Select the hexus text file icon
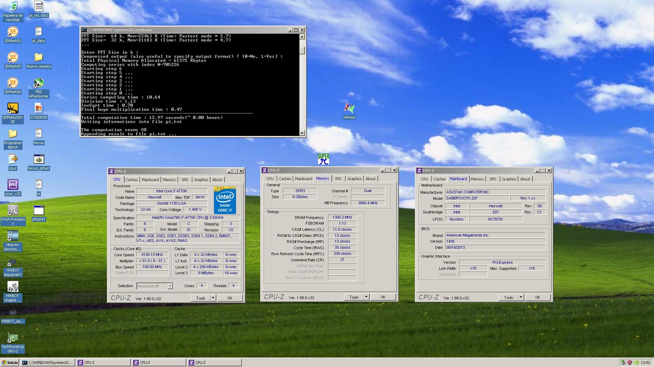 click(x=38, y=137)
